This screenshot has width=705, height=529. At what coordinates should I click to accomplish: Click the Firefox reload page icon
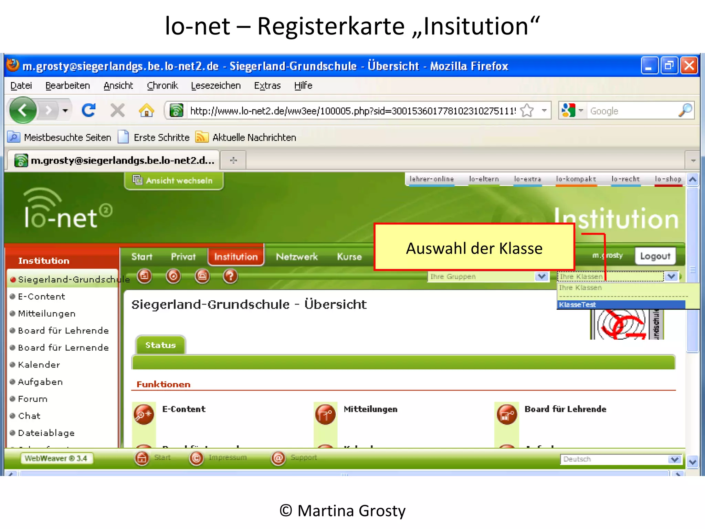click(88, 111)
